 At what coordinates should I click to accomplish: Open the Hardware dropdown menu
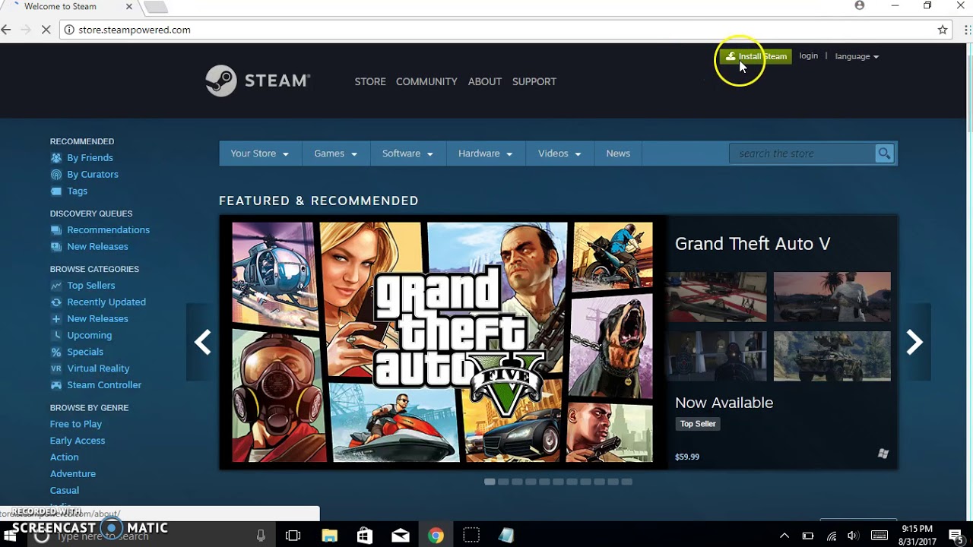click(485, 153)
